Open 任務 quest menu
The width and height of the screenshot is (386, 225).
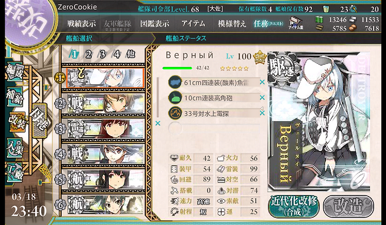[x=269, y=24]
